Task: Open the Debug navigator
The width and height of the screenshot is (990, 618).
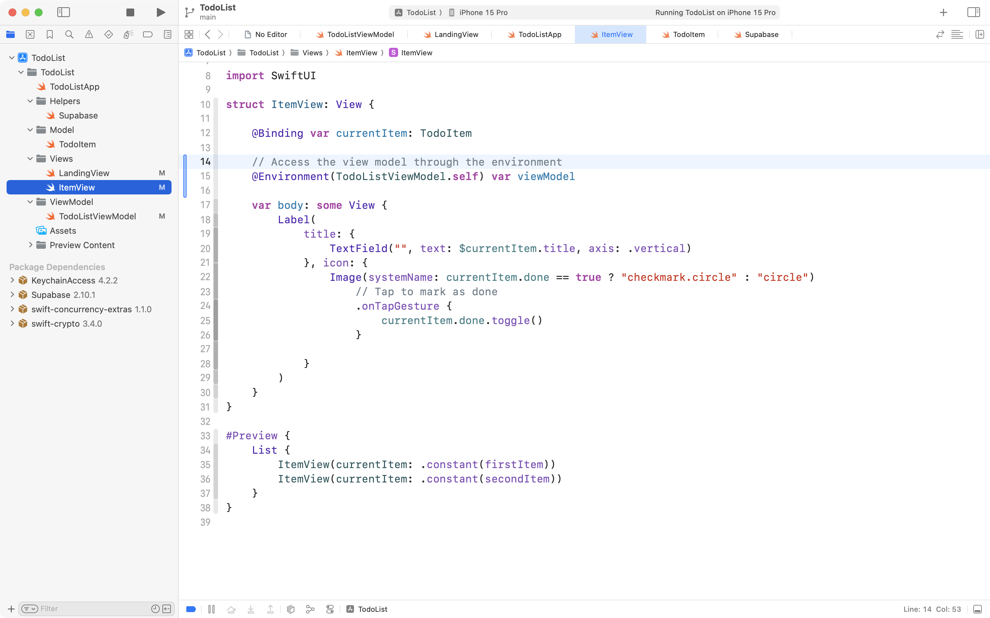Action: (x=128, y=34)
